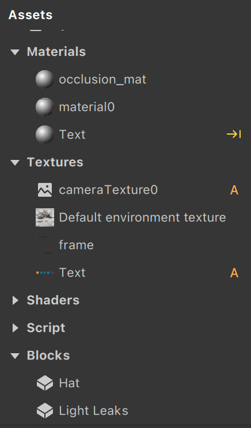Viewport: 251px width, 428px height.
Task: Click the orange A badge next to cameraTexture0
Action: pos(234,190)
